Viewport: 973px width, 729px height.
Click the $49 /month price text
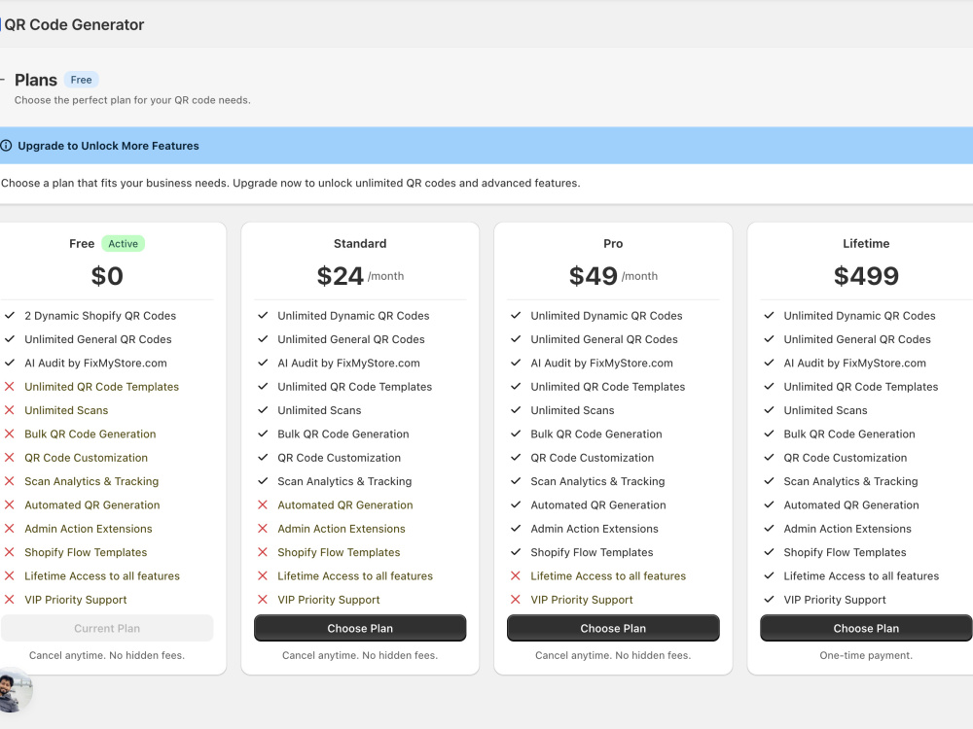click(613, 276)
